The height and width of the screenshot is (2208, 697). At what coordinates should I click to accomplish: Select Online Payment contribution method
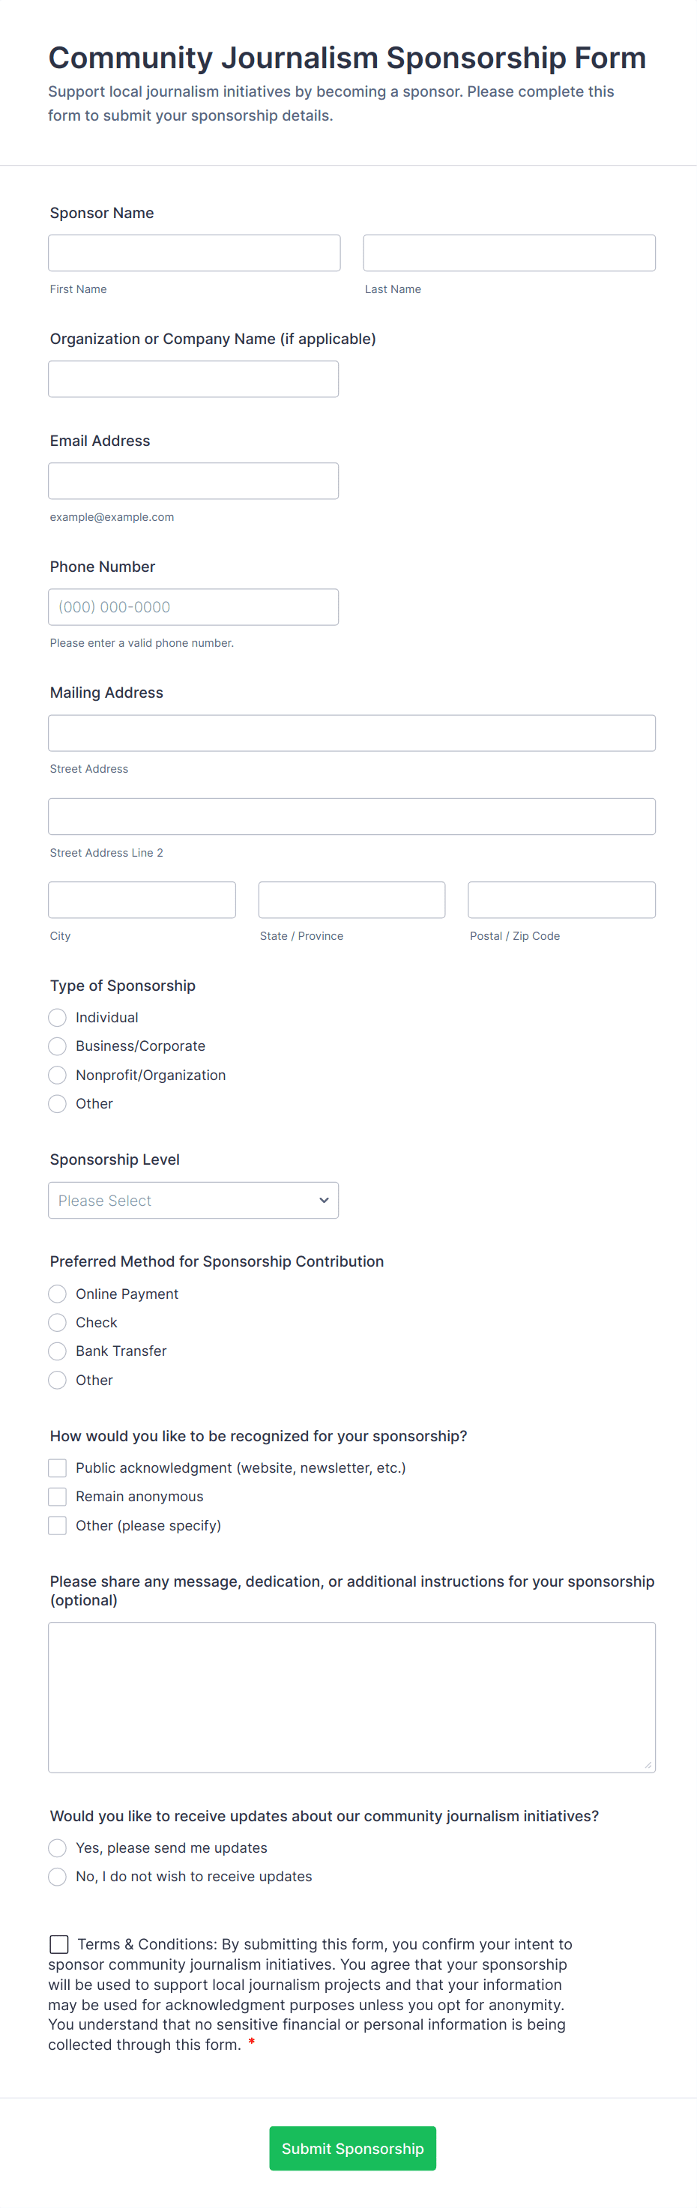click(58, 1294)
